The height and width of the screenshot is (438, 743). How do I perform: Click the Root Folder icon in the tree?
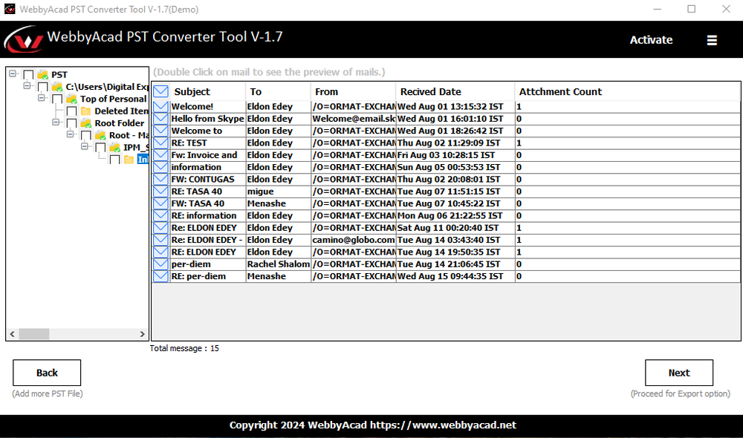pyautogui.click(x=86, y=122)
